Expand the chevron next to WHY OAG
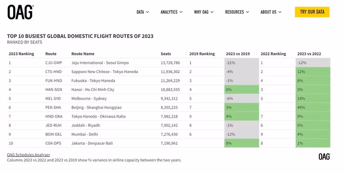 pos(212,12)
